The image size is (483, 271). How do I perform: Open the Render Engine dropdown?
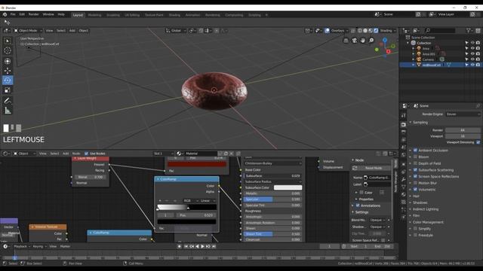click(x=463, y=114)
